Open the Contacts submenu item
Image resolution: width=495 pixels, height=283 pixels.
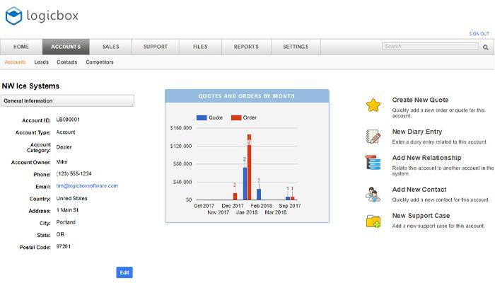click(67, 62)
